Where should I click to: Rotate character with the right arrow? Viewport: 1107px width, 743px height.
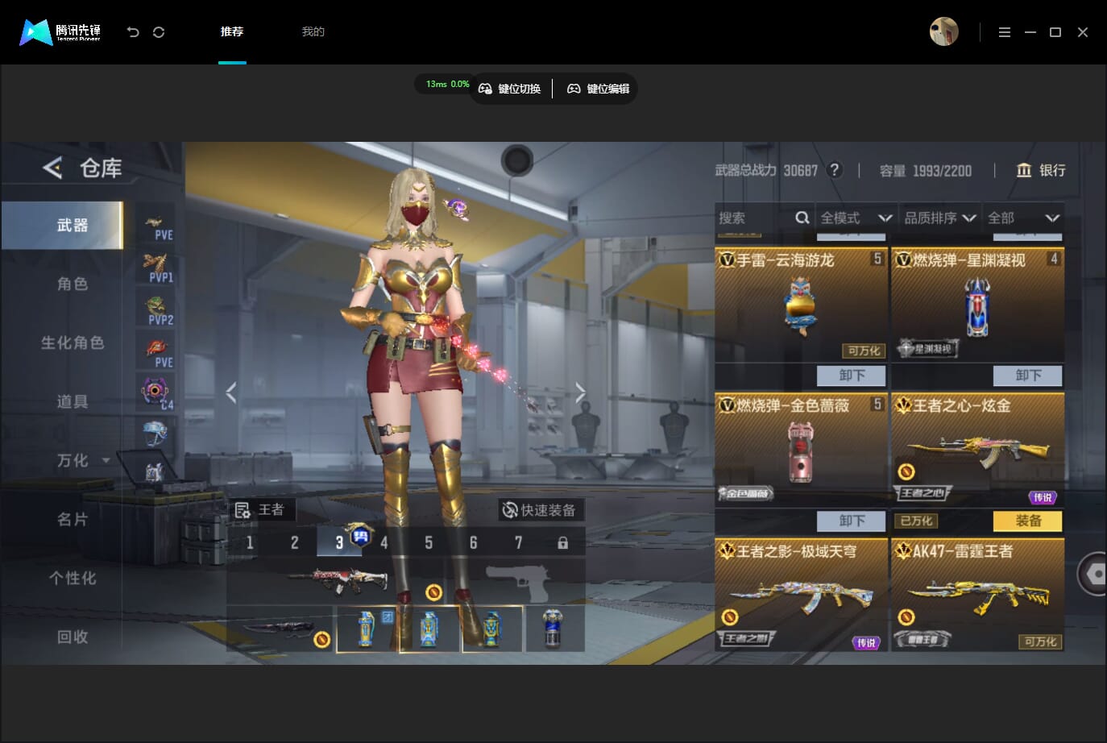[x=580, y=392]
